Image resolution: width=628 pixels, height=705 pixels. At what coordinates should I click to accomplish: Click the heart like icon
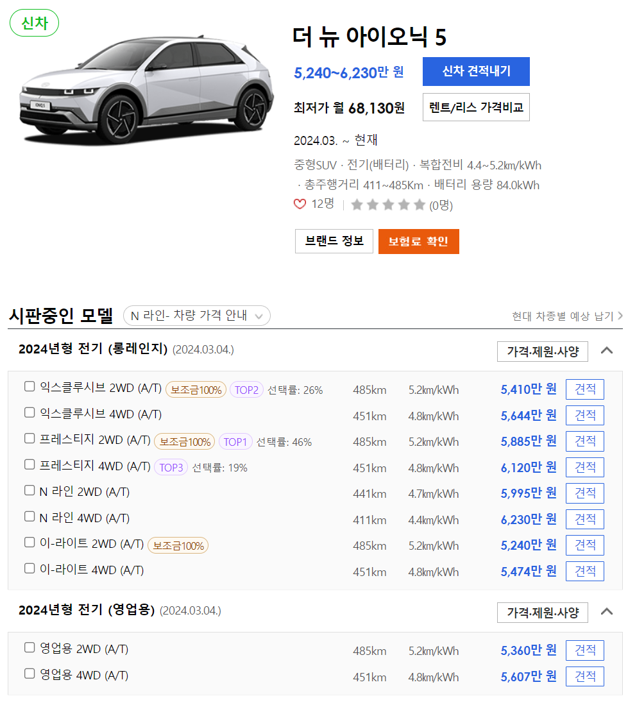point(300,204)
